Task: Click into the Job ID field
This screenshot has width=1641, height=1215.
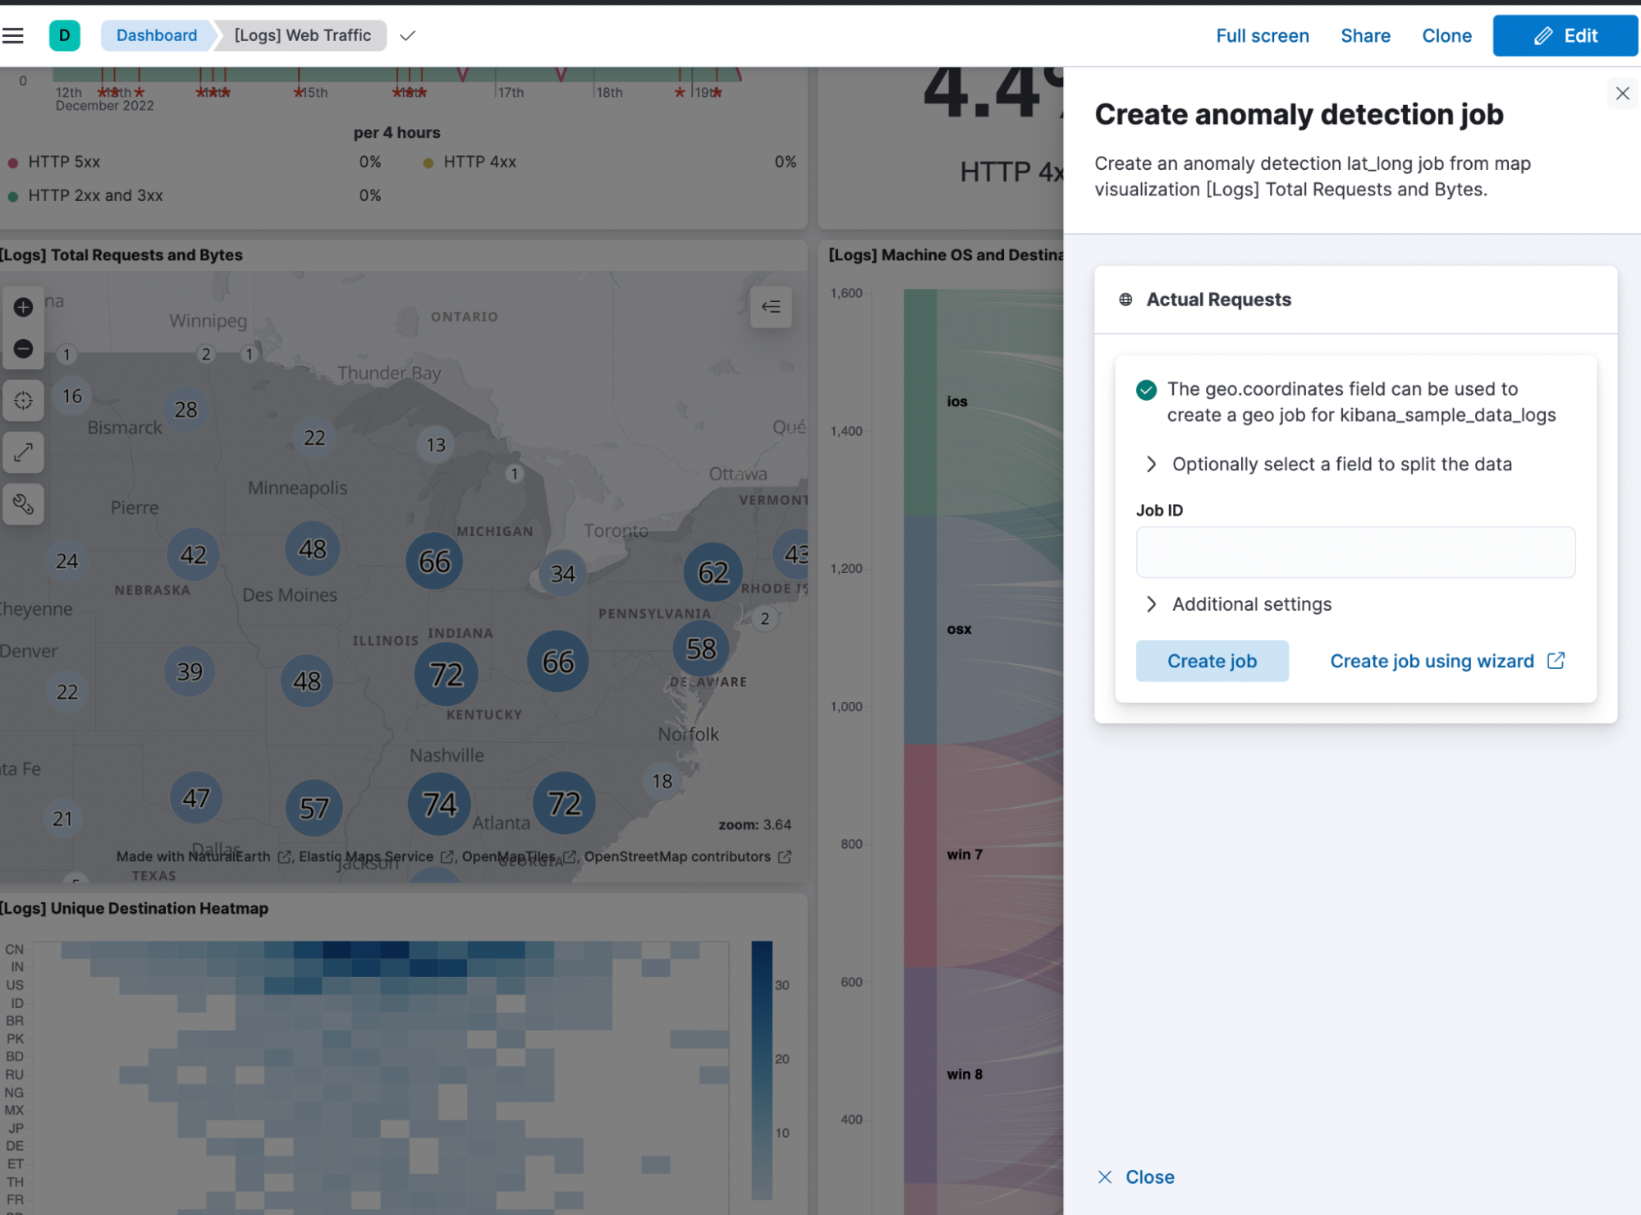Action: click(1355, 552)
